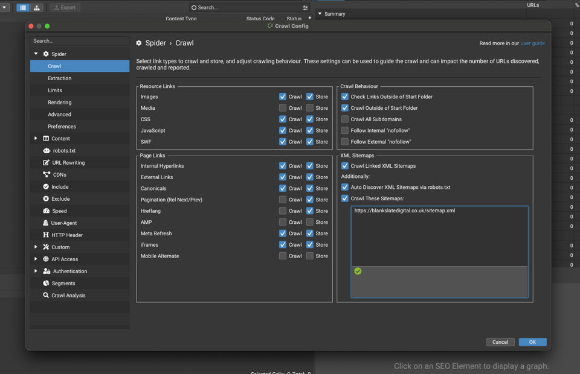
Task: Open the dropdown arrow at top-left toolbar
Action: pos(4,7)
